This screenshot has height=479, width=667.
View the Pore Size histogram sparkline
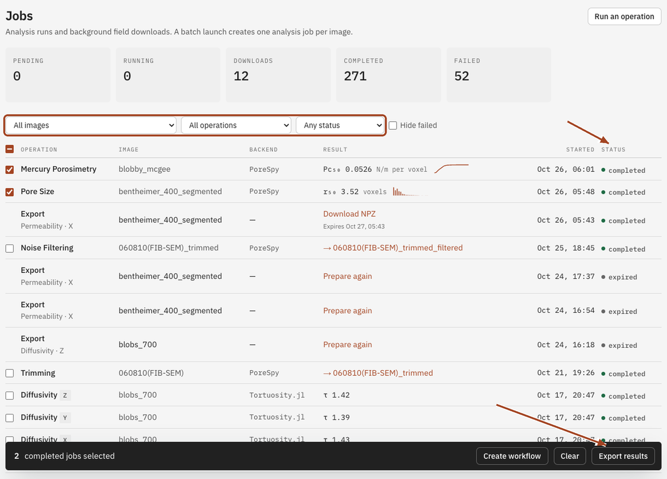coord(410,191)
